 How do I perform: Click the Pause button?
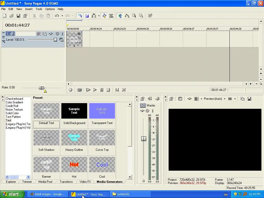102,90
